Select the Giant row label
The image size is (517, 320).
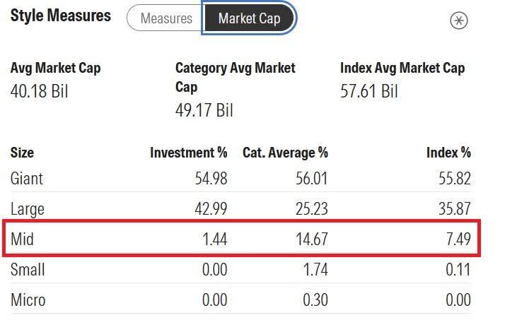[27, 178]
